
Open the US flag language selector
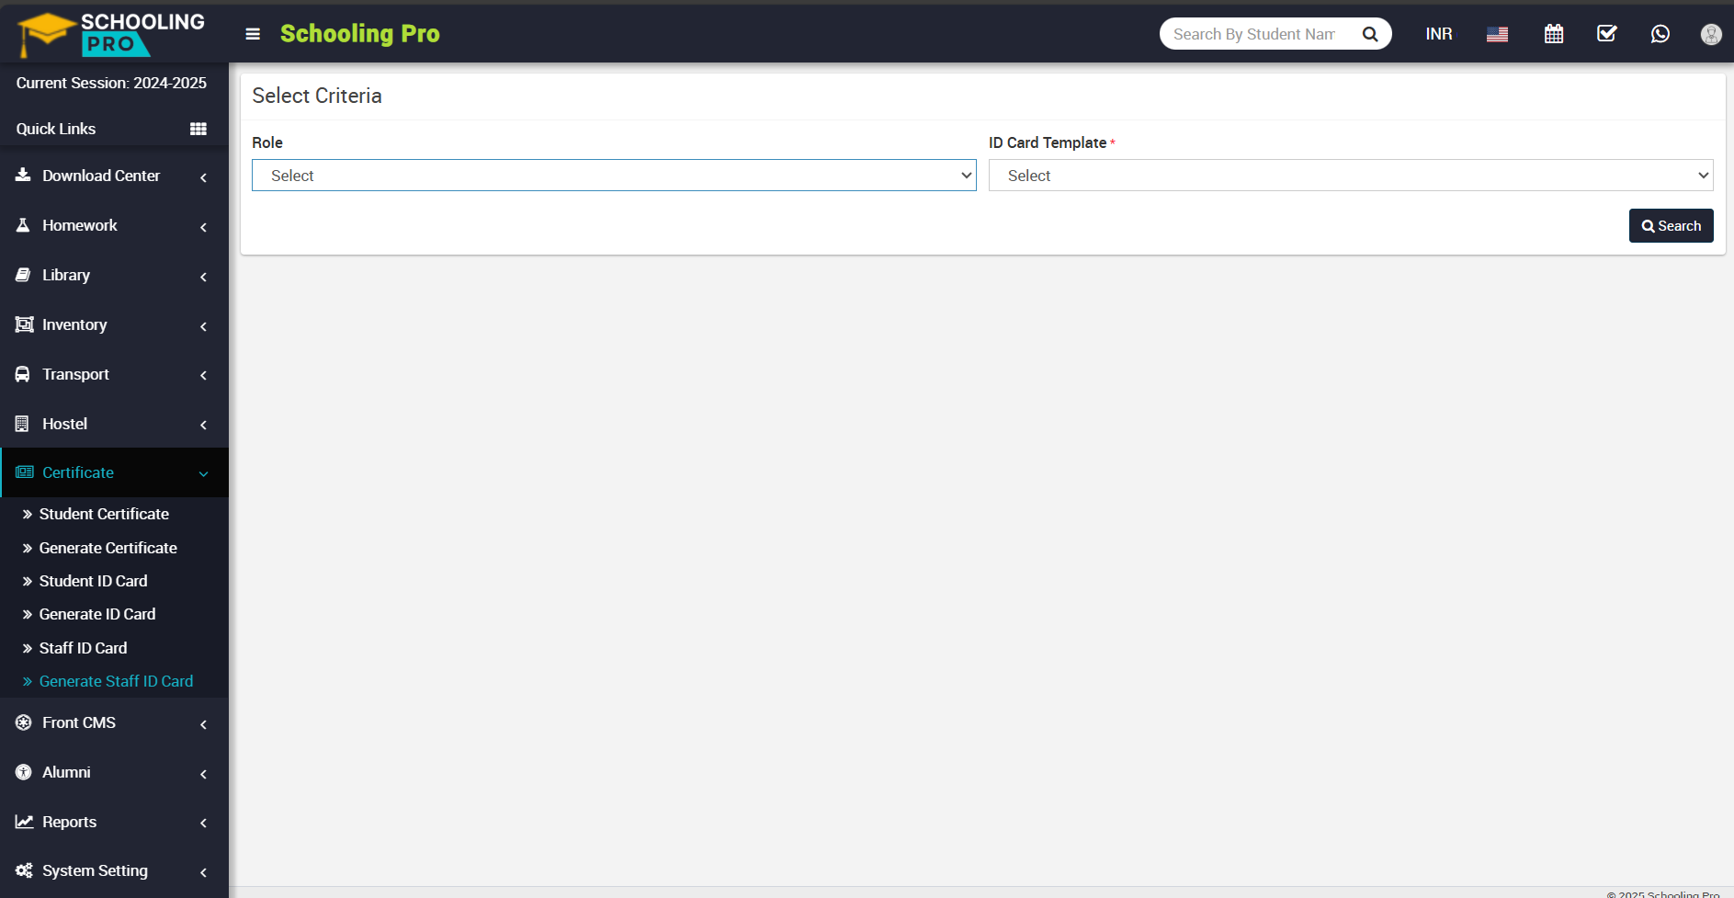point(1497,34)
